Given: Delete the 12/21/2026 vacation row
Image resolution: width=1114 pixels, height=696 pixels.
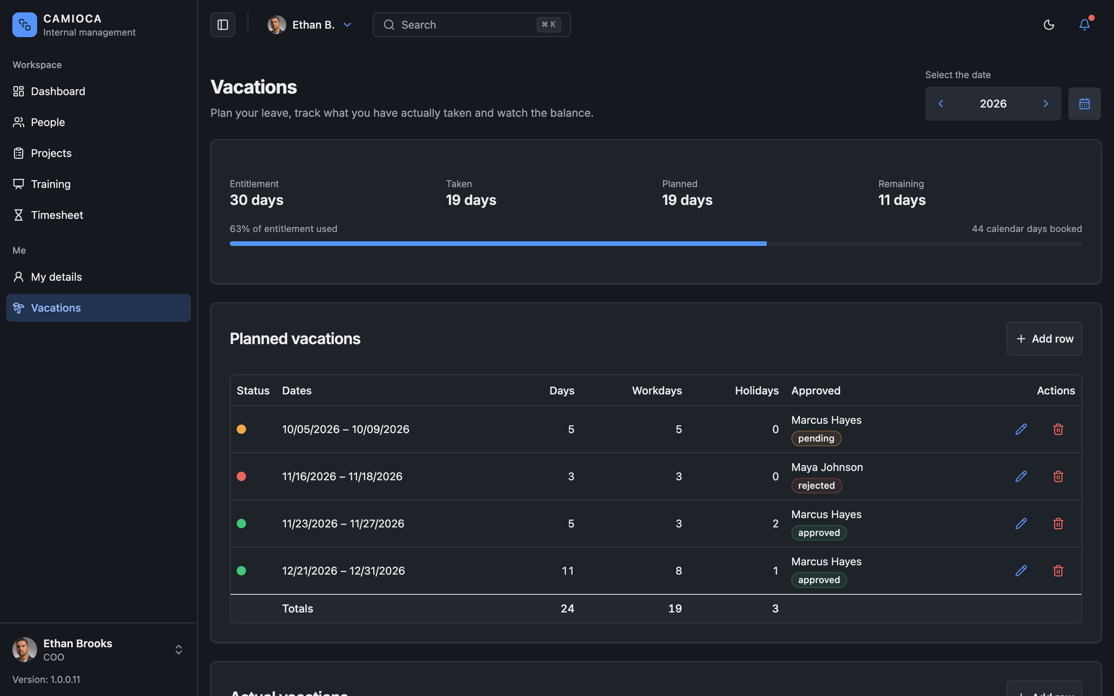Looking at the screenshot, I should (x=1058, y=571).
